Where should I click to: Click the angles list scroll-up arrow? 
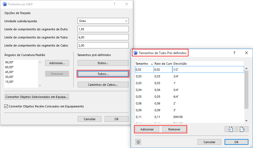tap(40, 62)
